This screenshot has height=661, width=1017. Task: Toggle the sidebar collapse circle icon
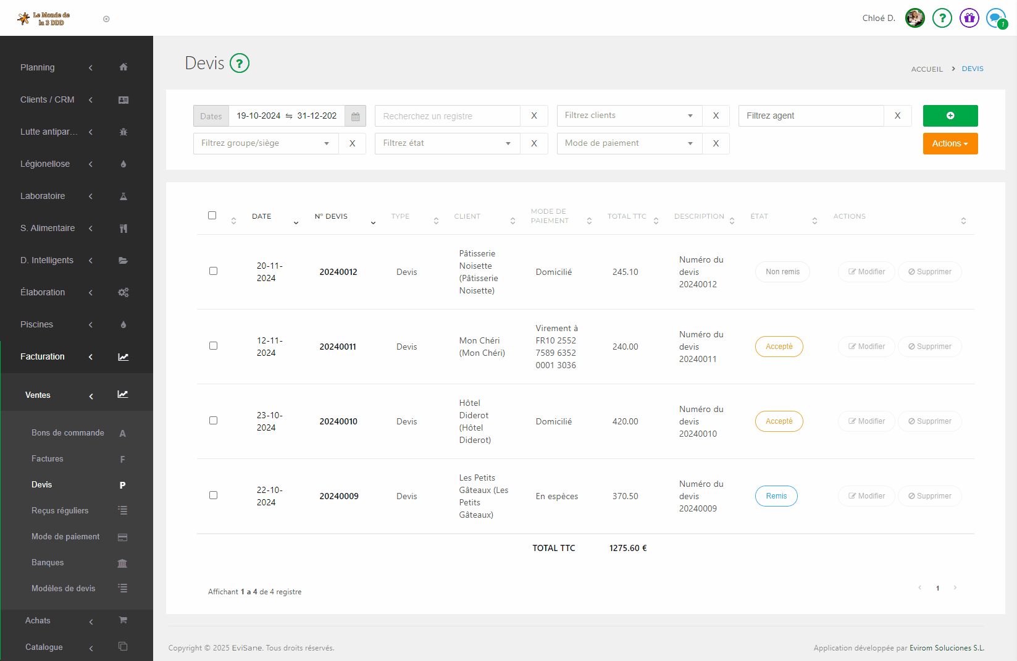click(x=106, y=19)
